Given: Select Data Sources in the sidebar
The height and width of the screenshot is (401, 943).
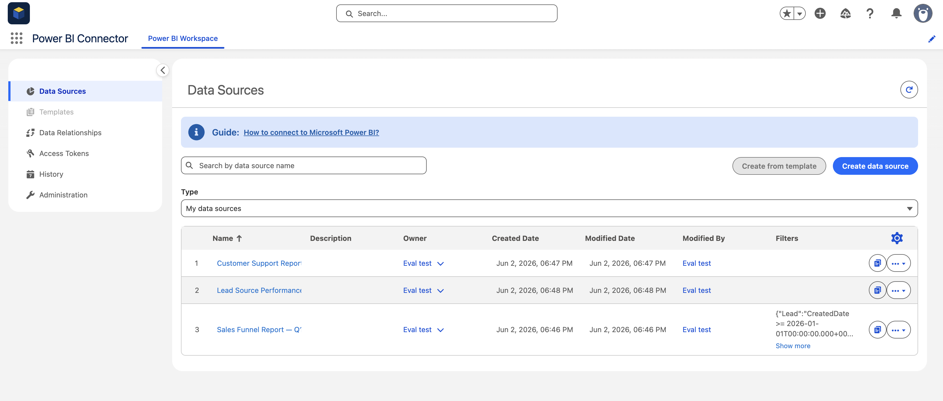Looking at the screenshot, I should [x=85, y=91].
